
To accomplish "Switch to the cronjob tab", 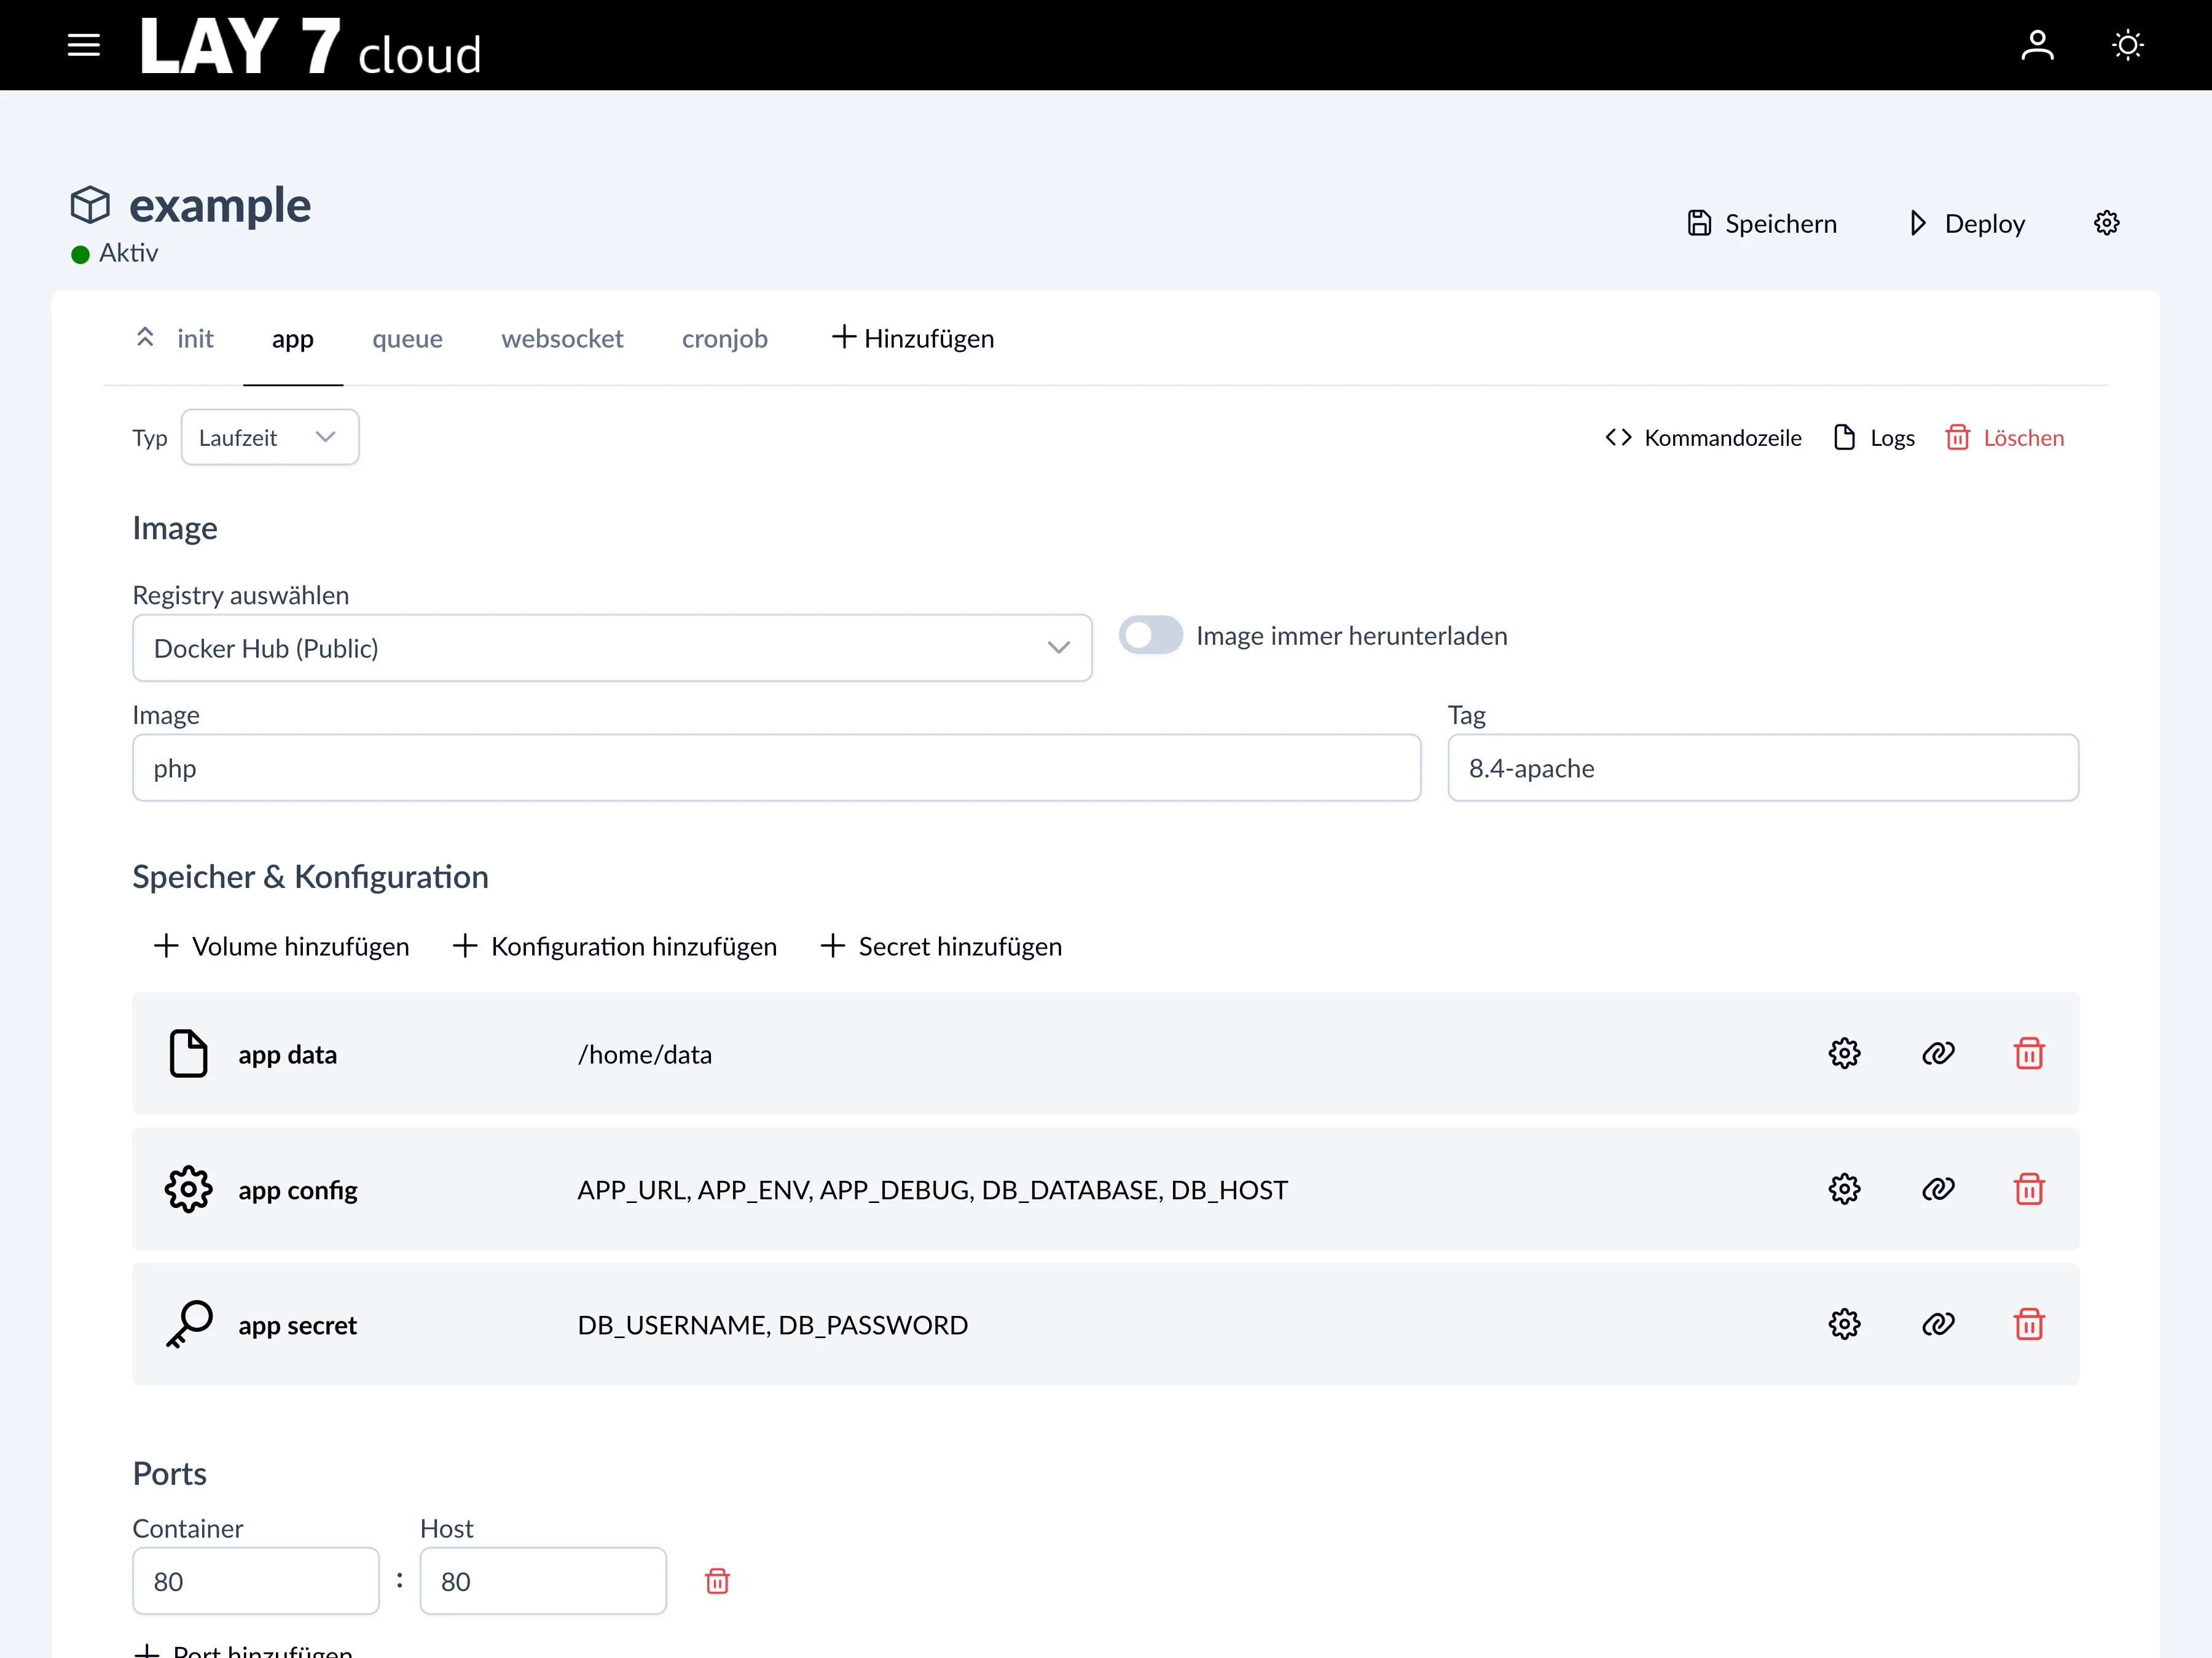I will [725, 338].
